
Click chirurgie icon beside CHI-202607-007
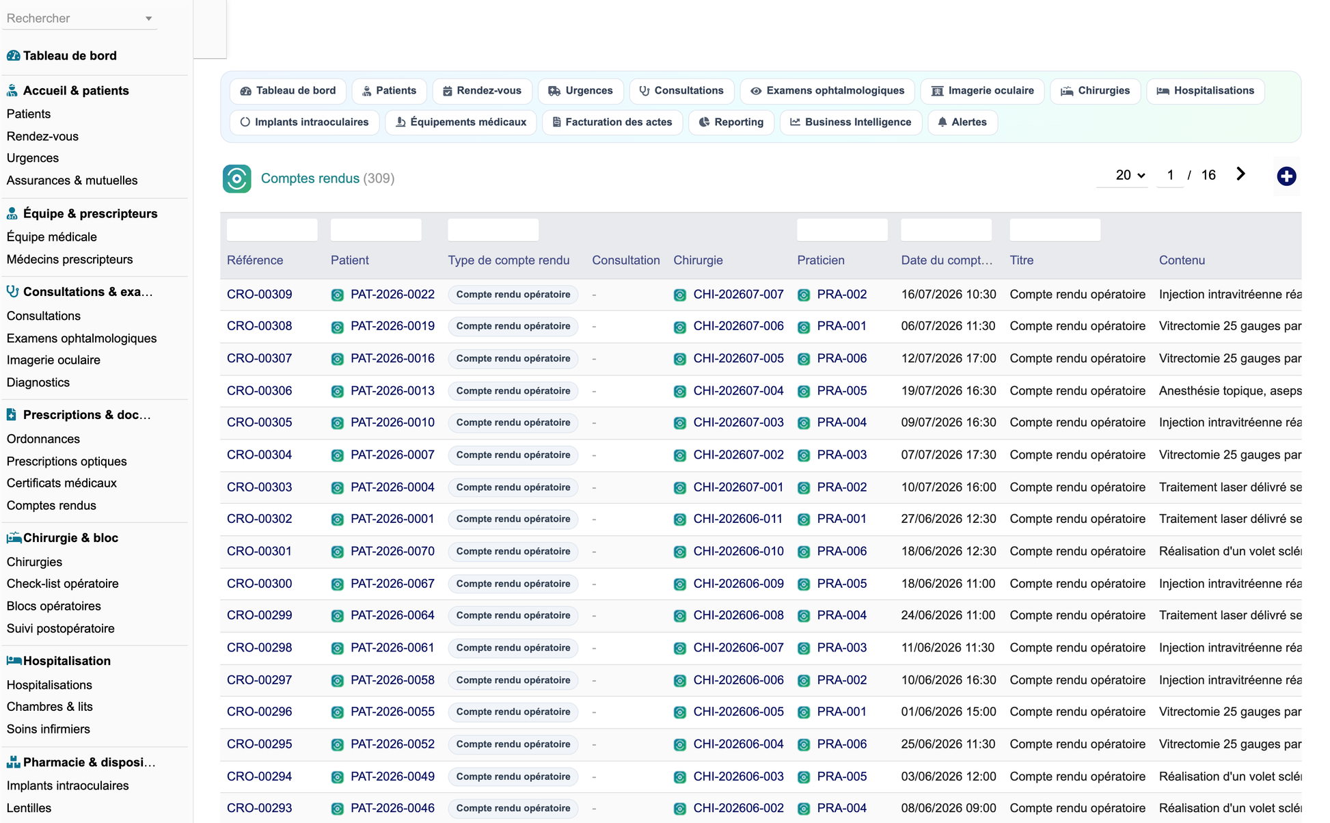tap(680, 295)
